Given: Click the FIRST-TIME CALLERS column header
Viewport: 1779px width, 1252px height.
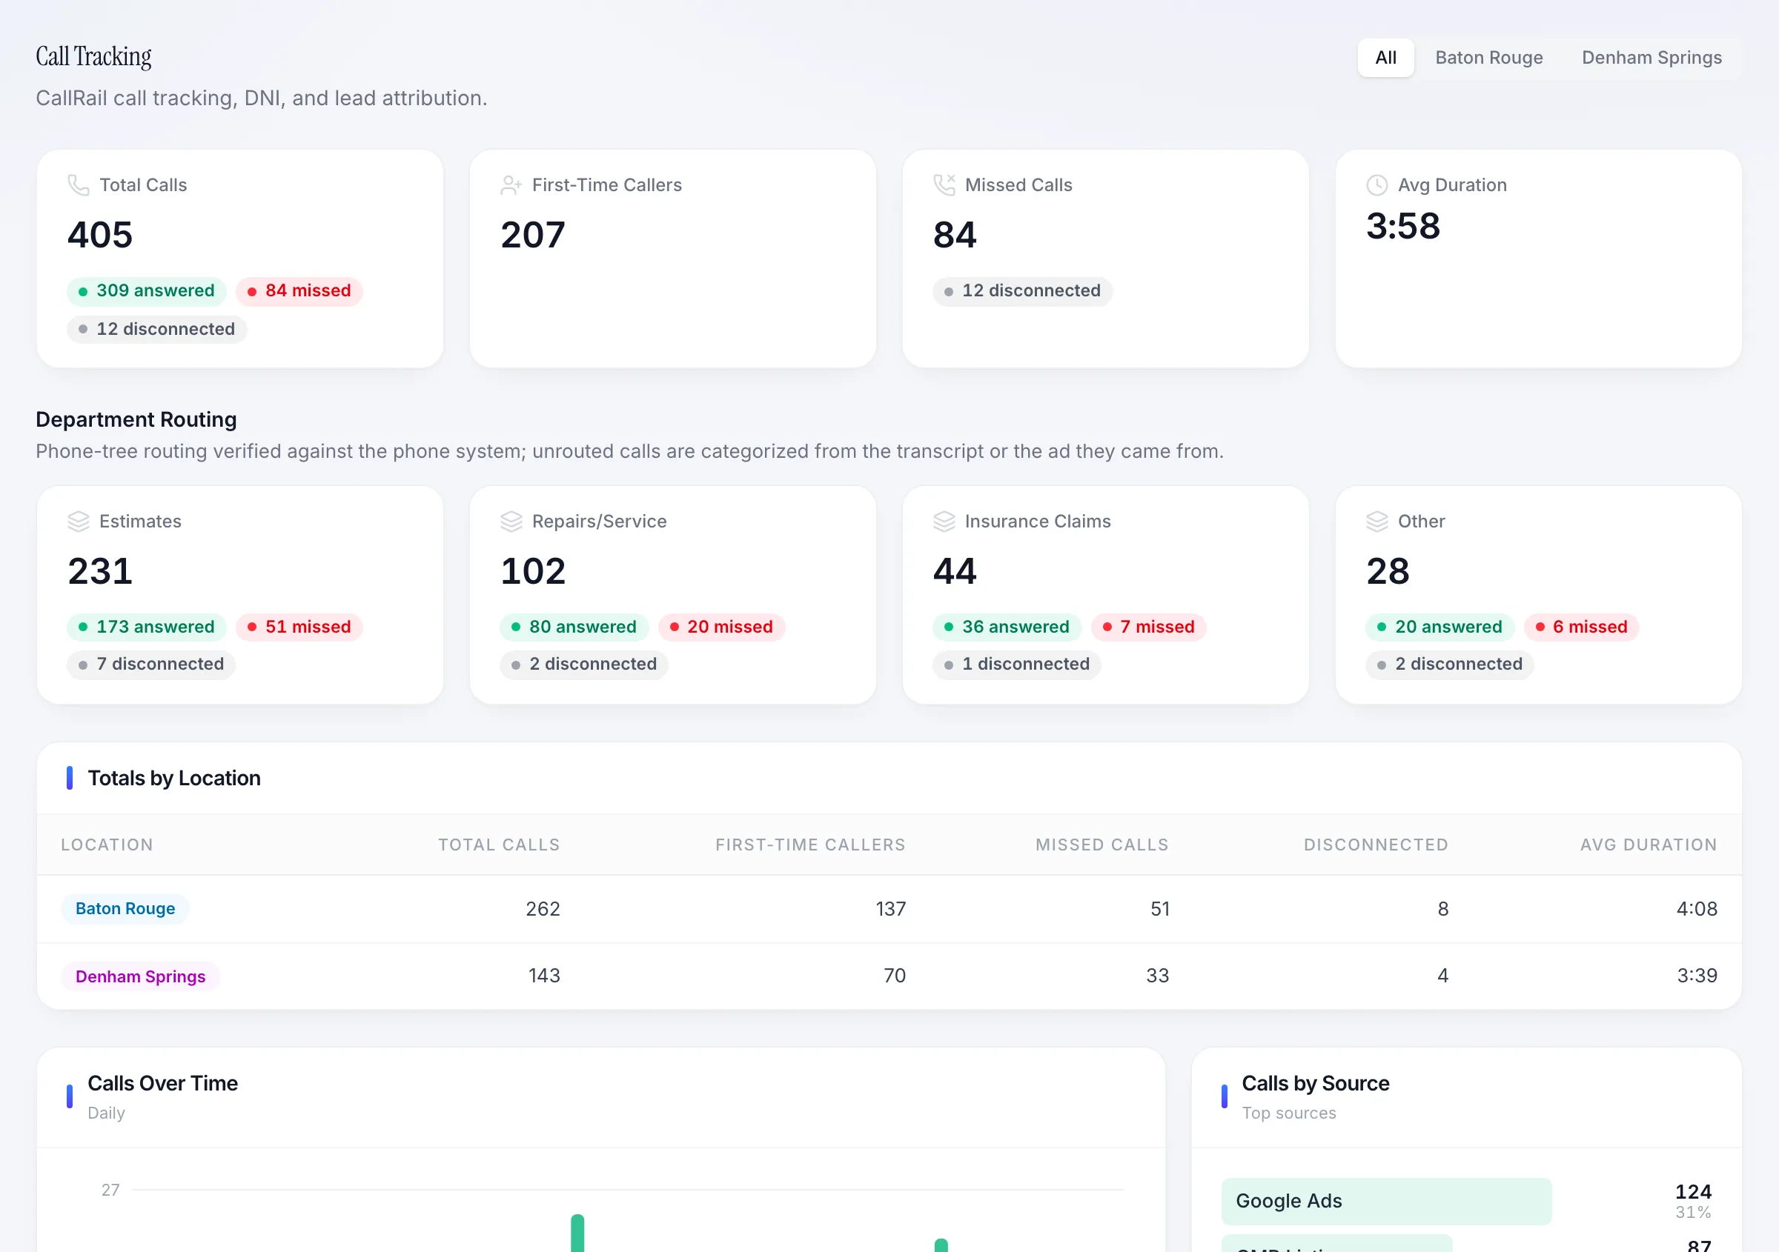Looking at the screenshot, I should [809, 845].
